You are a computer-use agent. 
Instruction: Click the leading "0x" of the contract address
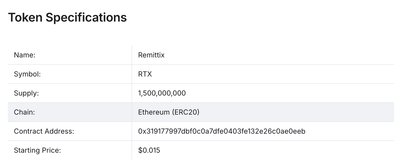(141, 131)
